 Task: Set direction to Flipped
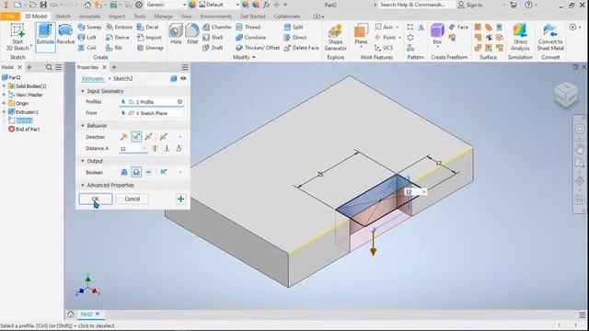(136, 137)
